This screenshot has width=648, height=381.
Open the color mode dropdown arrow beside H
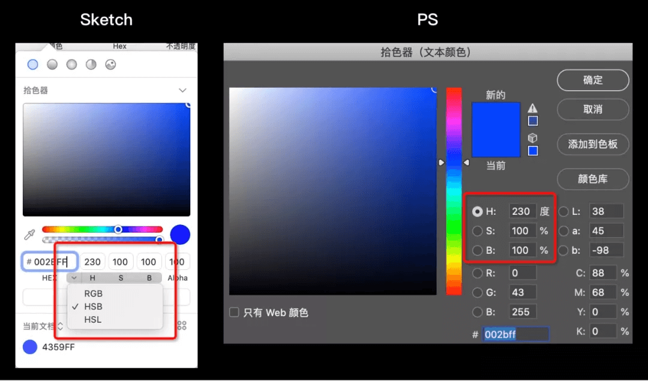[74, 278]
